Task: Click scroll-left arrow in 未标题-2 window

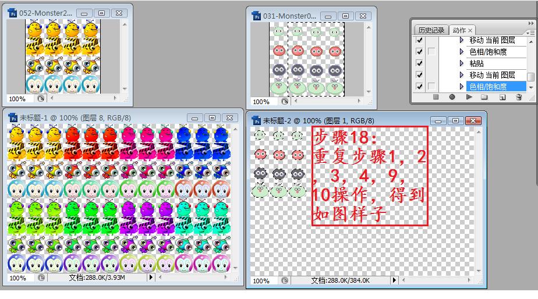Action: coord(403,280)
